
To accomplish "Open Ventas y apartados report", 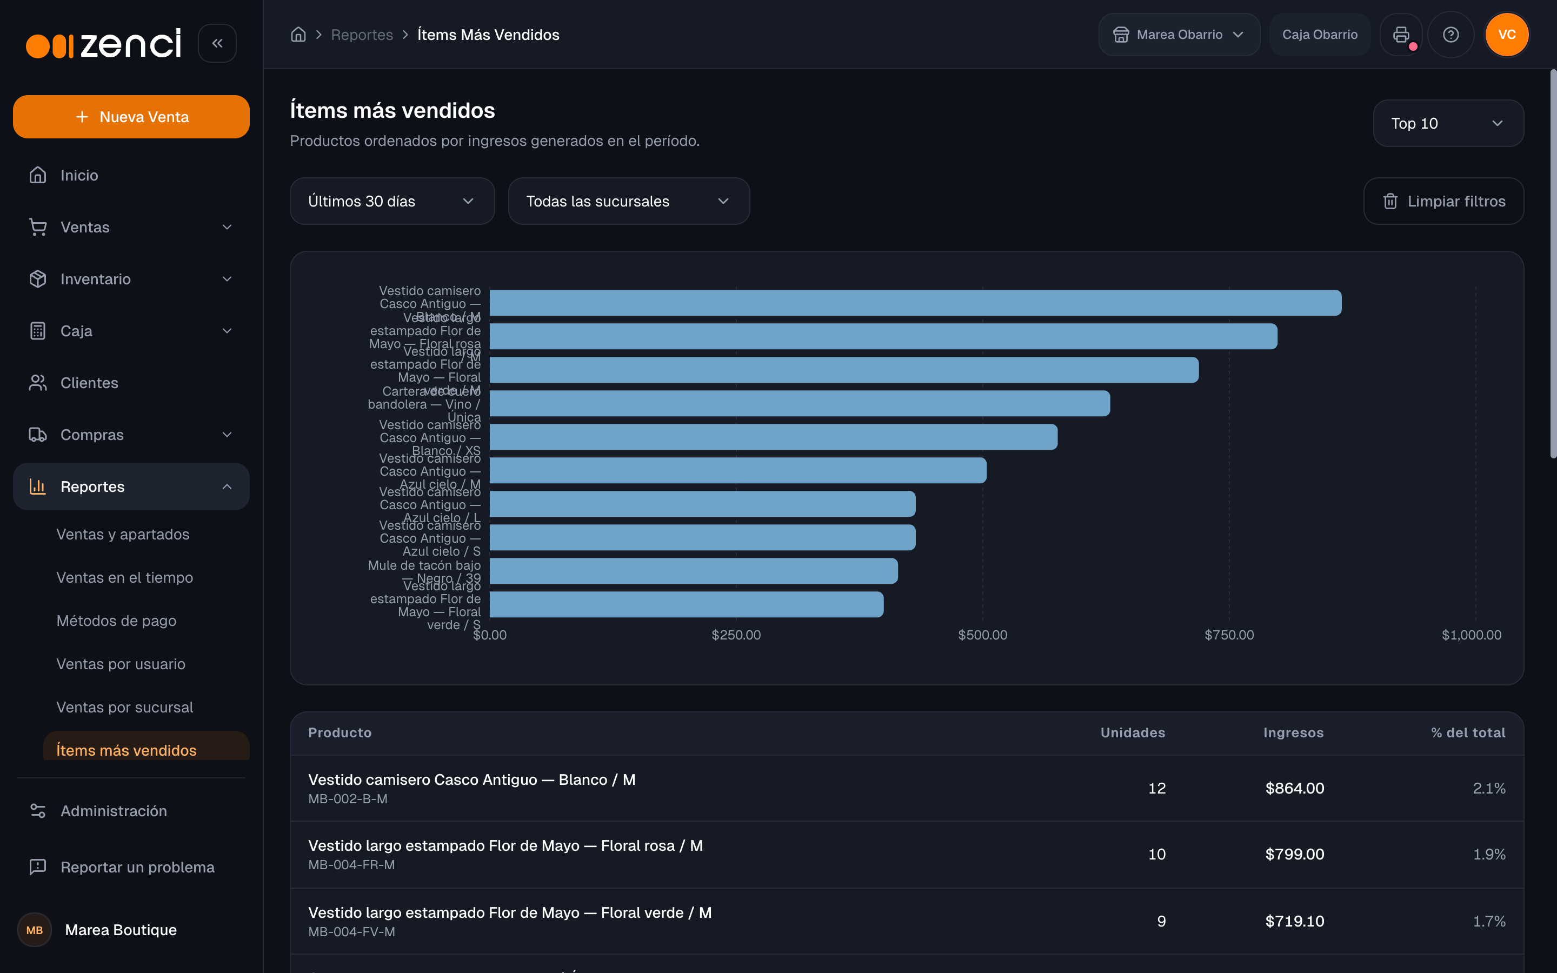I will [146, 534].
